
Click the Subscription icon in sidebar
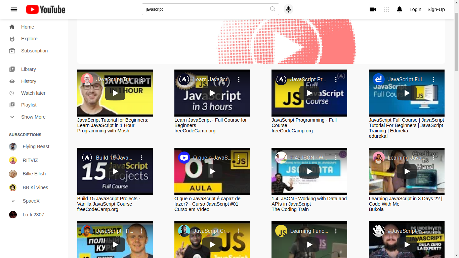pos(12,51)
